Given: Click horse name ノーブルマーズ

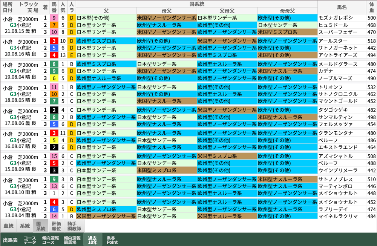Looking at the screenshot, I should click(x=336, y=78).
